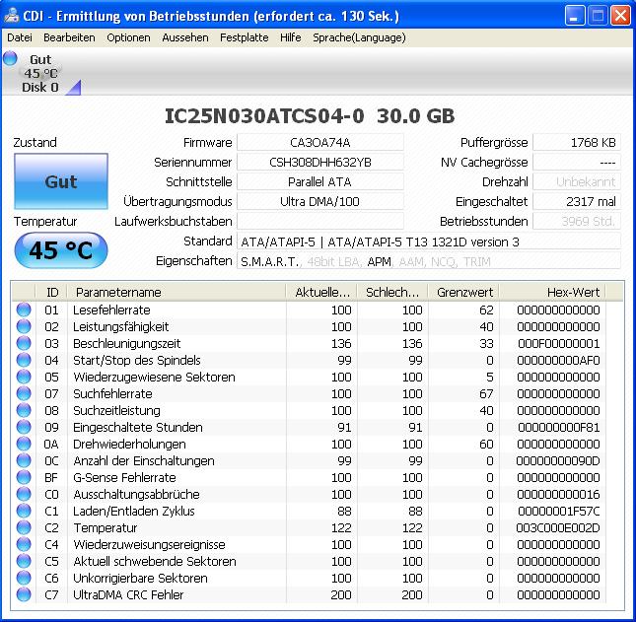Click status orb for Ausschaltungsabbrüche row
The image size is (636, 622).
point(24,494)
